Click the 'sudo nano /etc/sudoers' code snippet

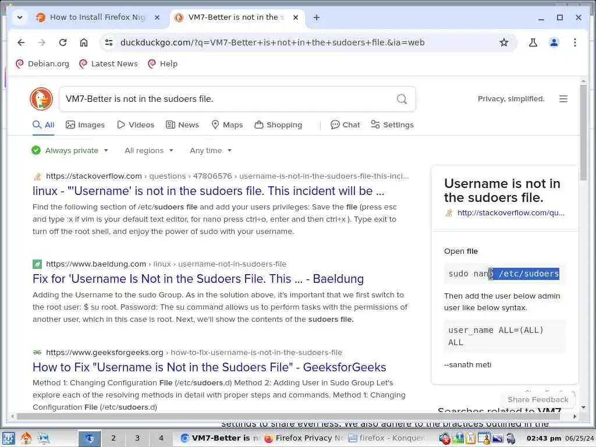504,274
